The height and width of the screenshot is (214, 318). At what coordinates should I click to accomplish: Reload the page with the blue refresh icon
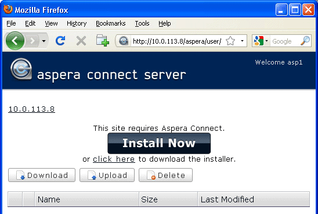click(x=60, y=41)
